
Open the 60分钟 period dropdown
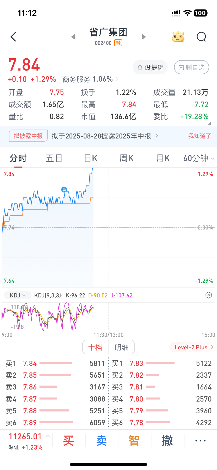coord(199,158)
